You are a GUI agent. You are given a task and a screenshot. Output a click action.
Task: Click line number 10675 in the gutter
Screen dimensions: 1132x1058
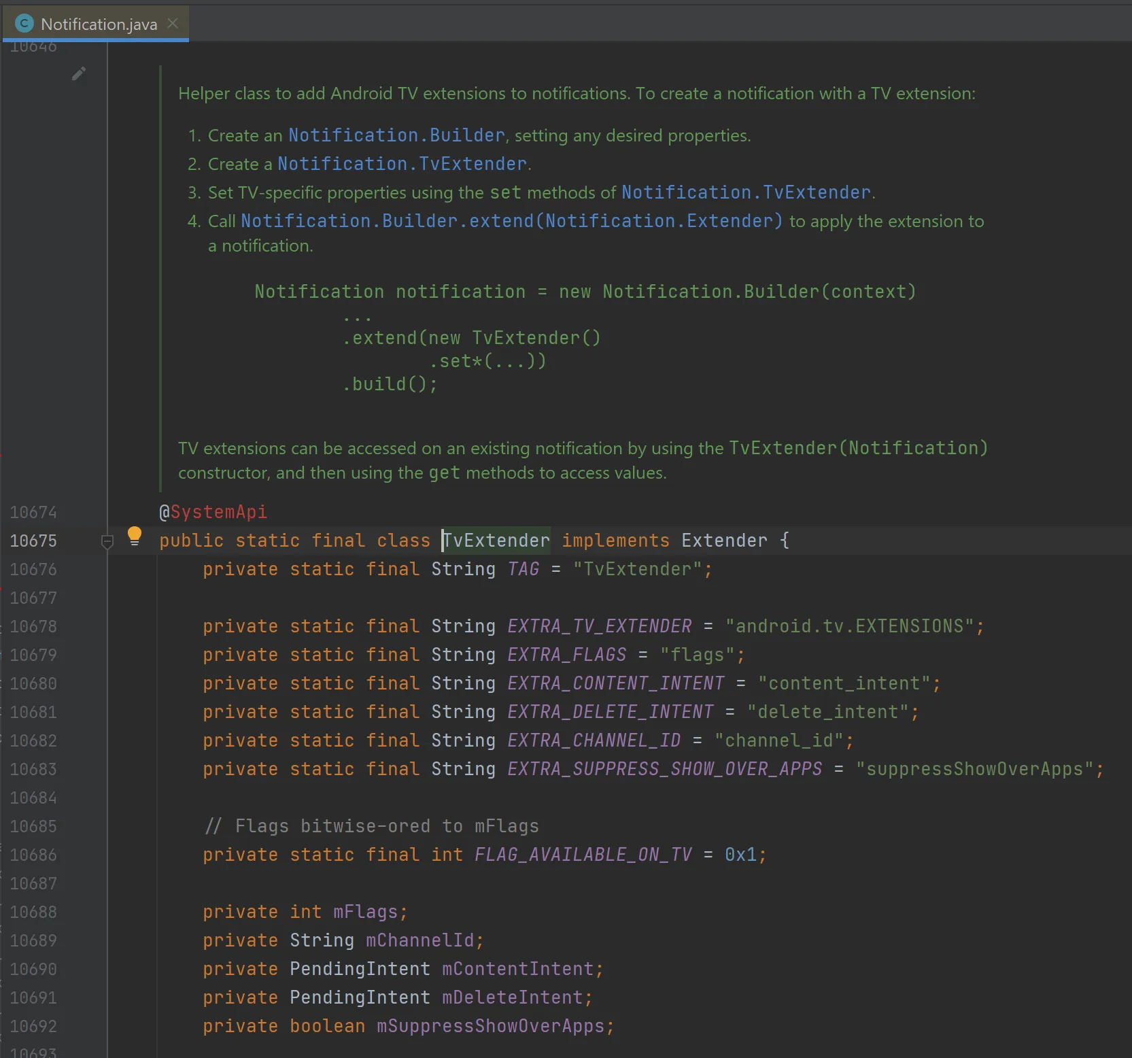click(x=33, y=541)
